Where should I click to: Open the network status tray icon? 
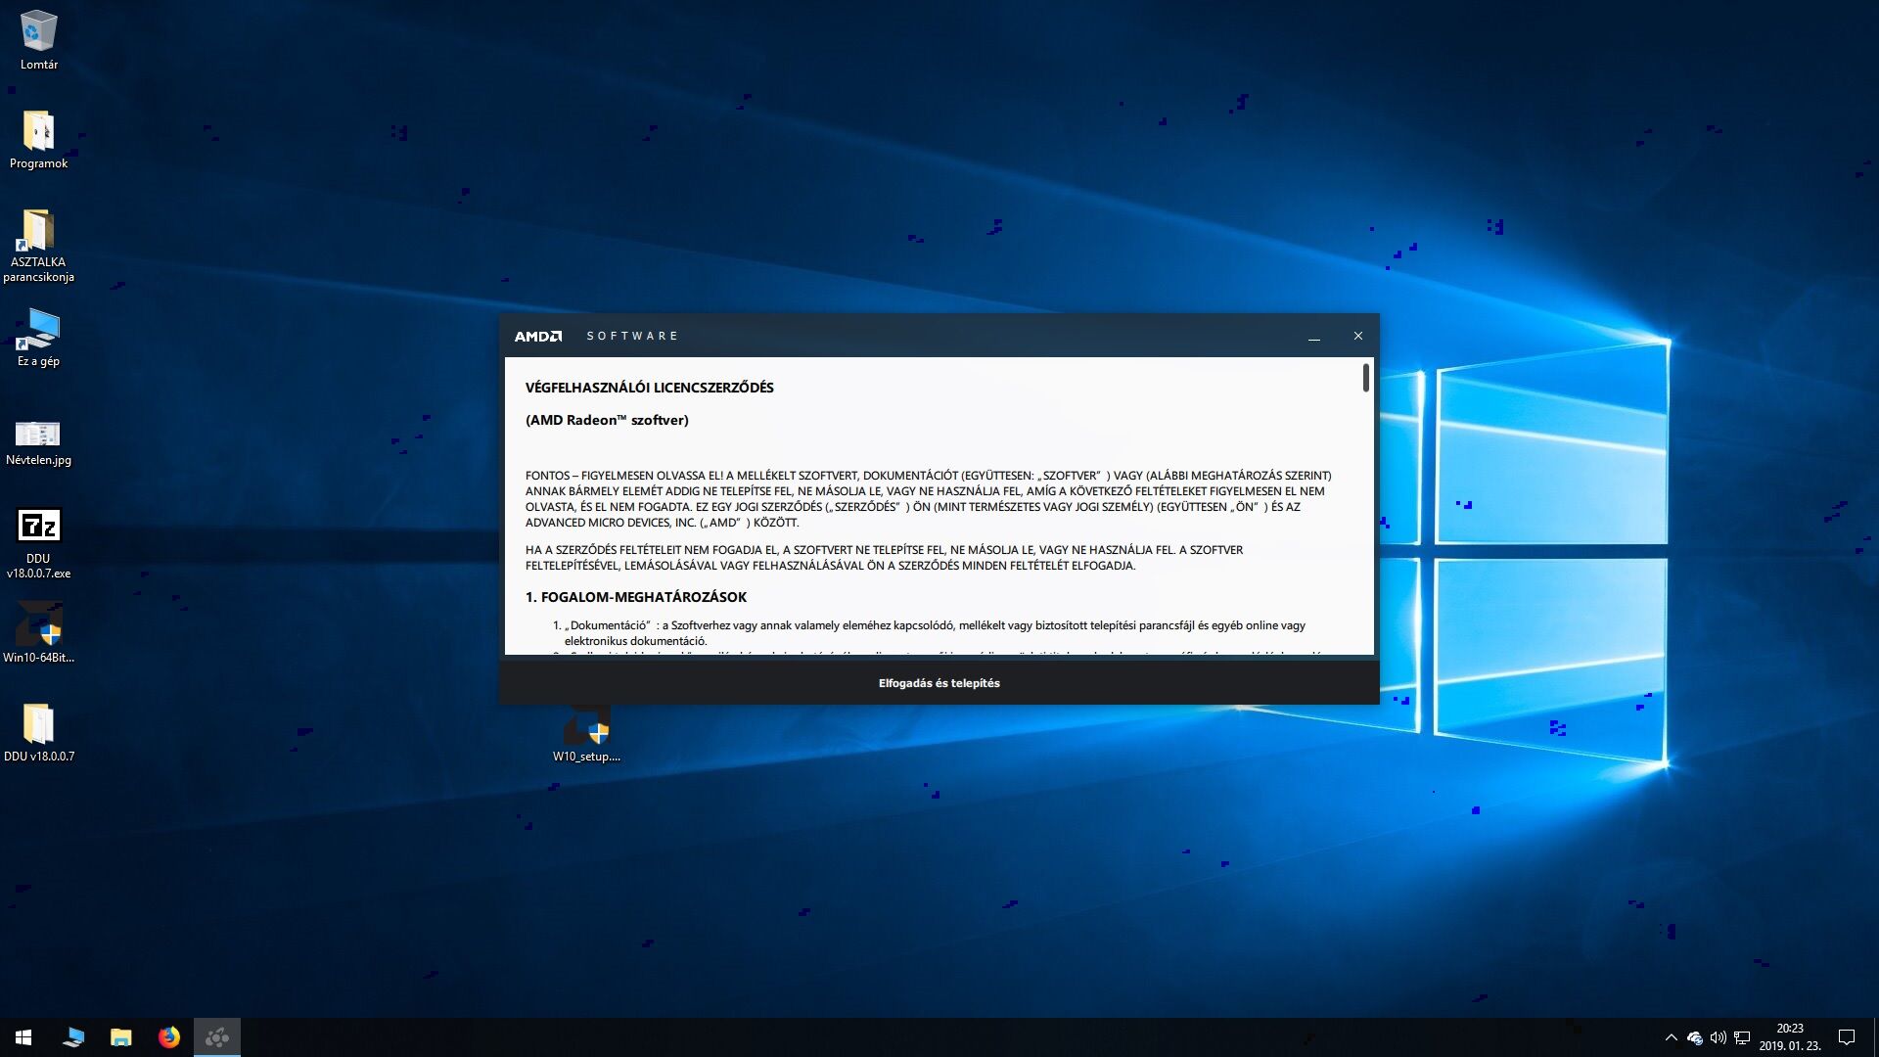click(1742, 1037)
